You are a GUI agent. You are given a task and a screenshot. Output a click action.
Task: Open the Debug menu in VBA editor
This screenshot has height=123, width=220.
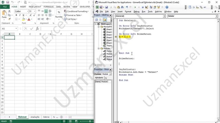[136, 12]
